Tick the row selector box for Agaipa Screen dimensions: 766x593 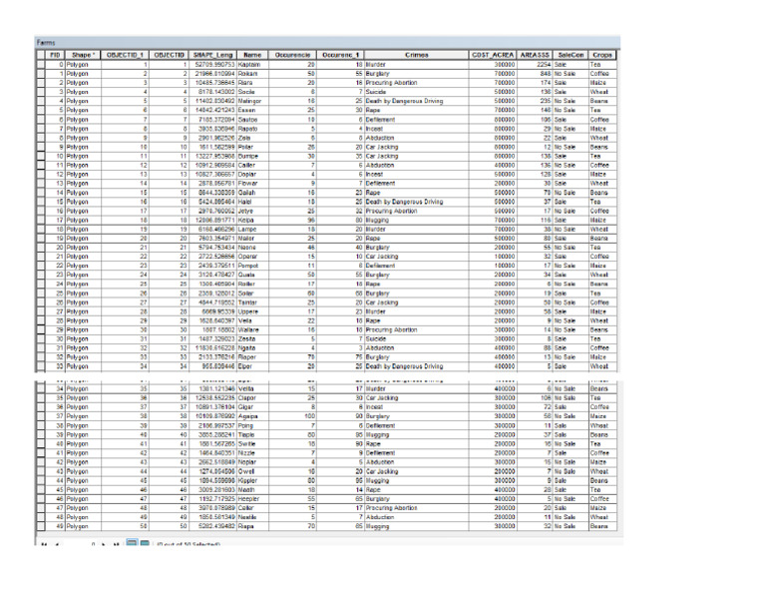41,416
